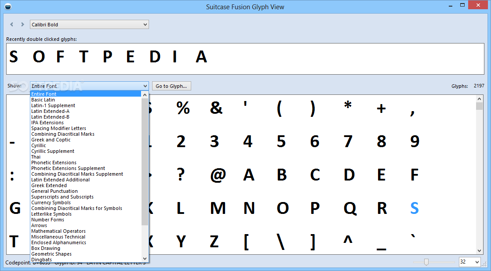Select Cyrillic Supplement entry
The width and height of the screenshot is (491, 271).
pyautogui.click(x=86, y=151)
